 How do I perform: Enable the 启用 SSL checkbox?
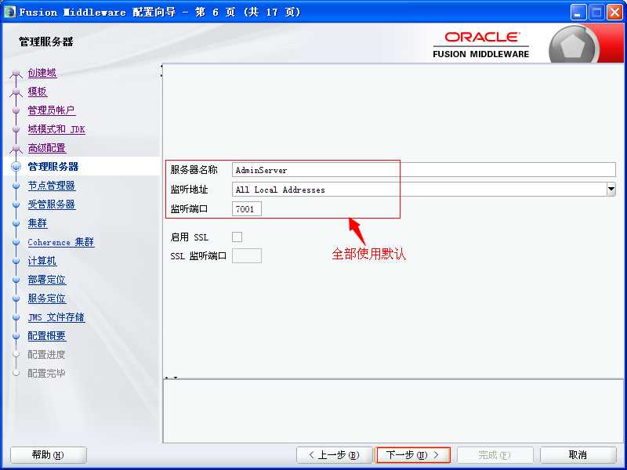(237, 237)
